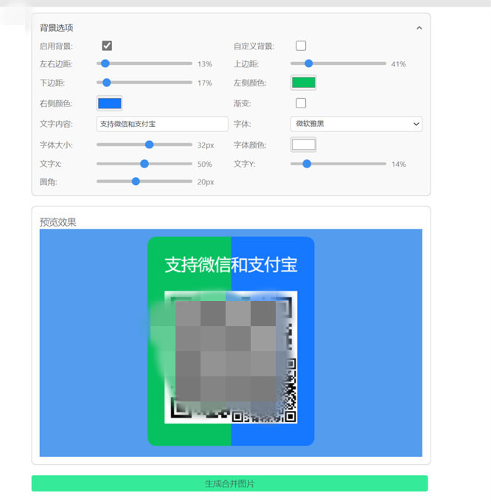
Task: Click the 50% value of 文字X
Action: coord(205,165)
